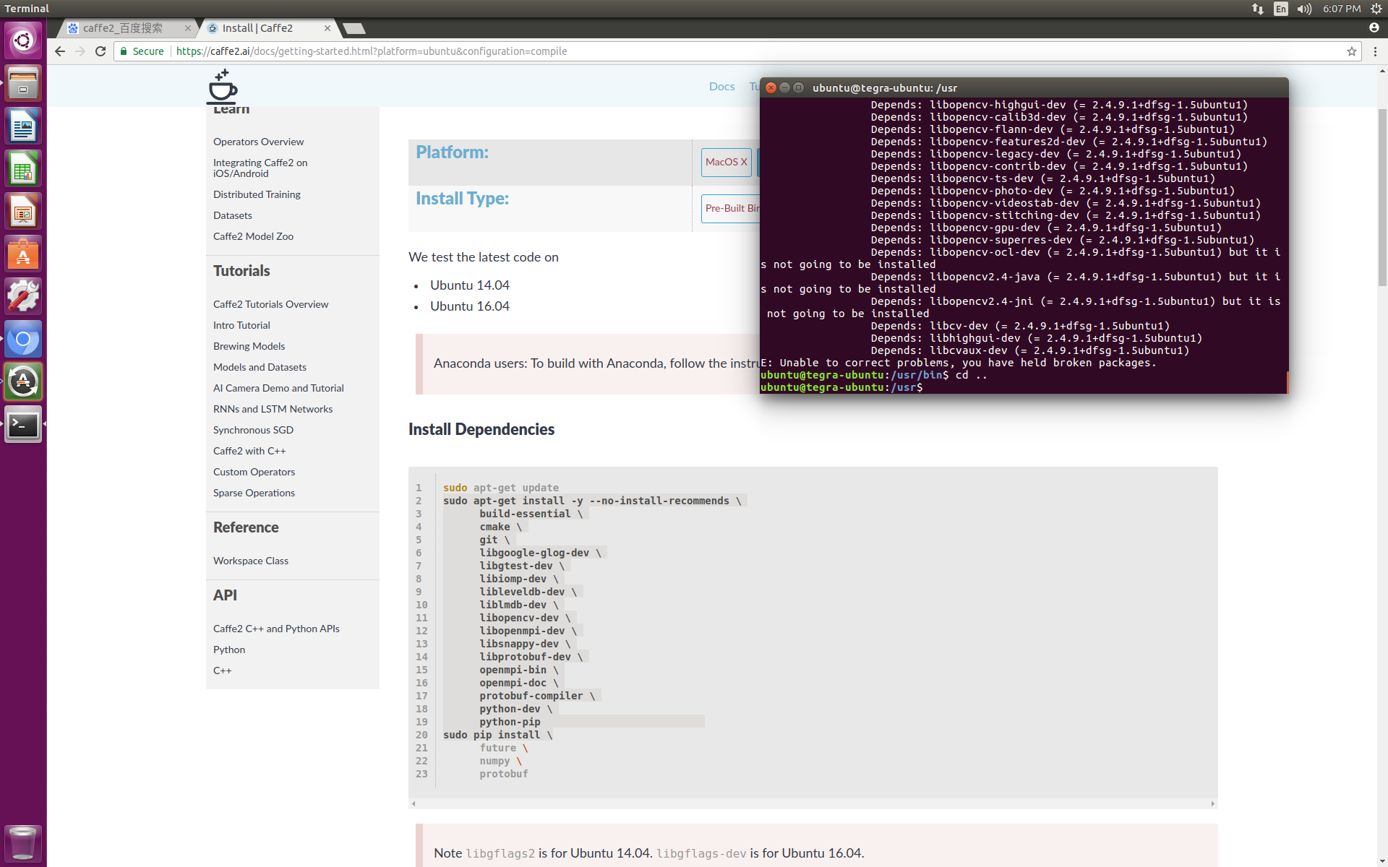Switch to caffe2 Baidu search tab
Image resolution: width=1388 pixels, height=867 pixels.
click(122, 28)
